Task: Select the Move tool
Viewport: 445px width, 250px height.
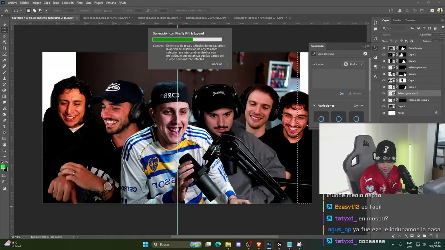Action: coord(5,24)
